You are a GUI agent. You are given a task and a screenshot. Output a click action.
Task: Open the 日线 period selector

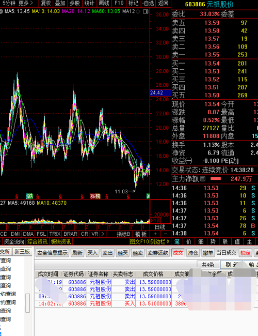coord(160,227)
